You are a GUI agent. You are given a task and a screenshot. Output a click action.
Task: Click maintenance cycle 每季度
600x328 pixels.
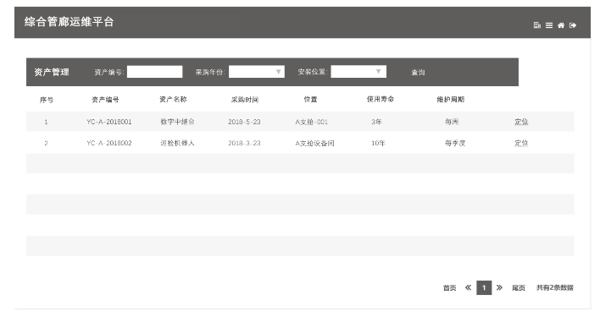pyautogui.click(x=455, y=143)
